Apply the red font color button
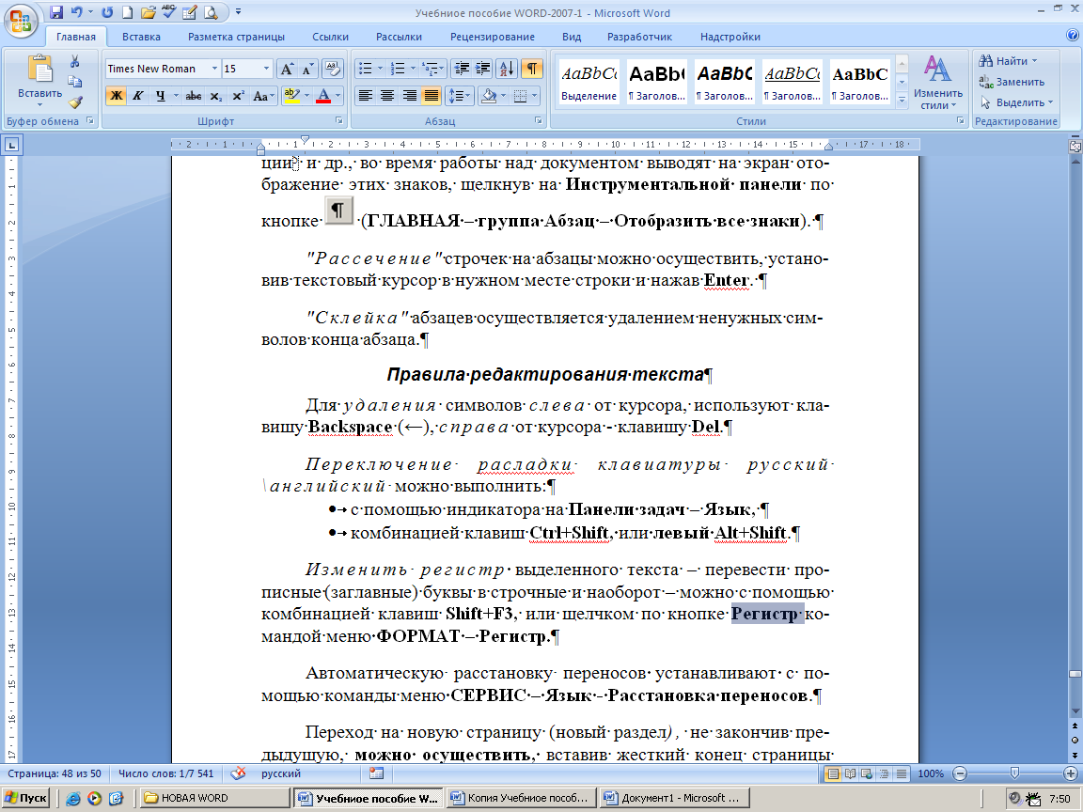The height and width of the screenshot is (812, 1083). pyautogui.click(x=323, y=96)
